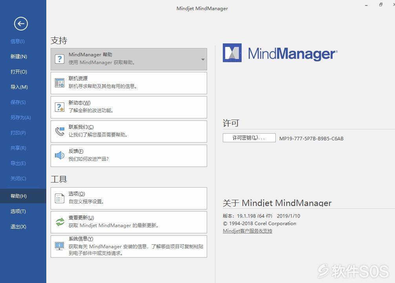Select 导出(E) in the sidebar
Viewport: 395px width, 283px height.
[18, 163]
